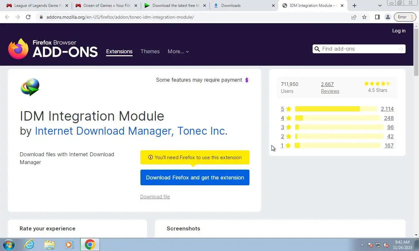
Task: Go forward with the browser forward arrow
Action: [18, 17]
